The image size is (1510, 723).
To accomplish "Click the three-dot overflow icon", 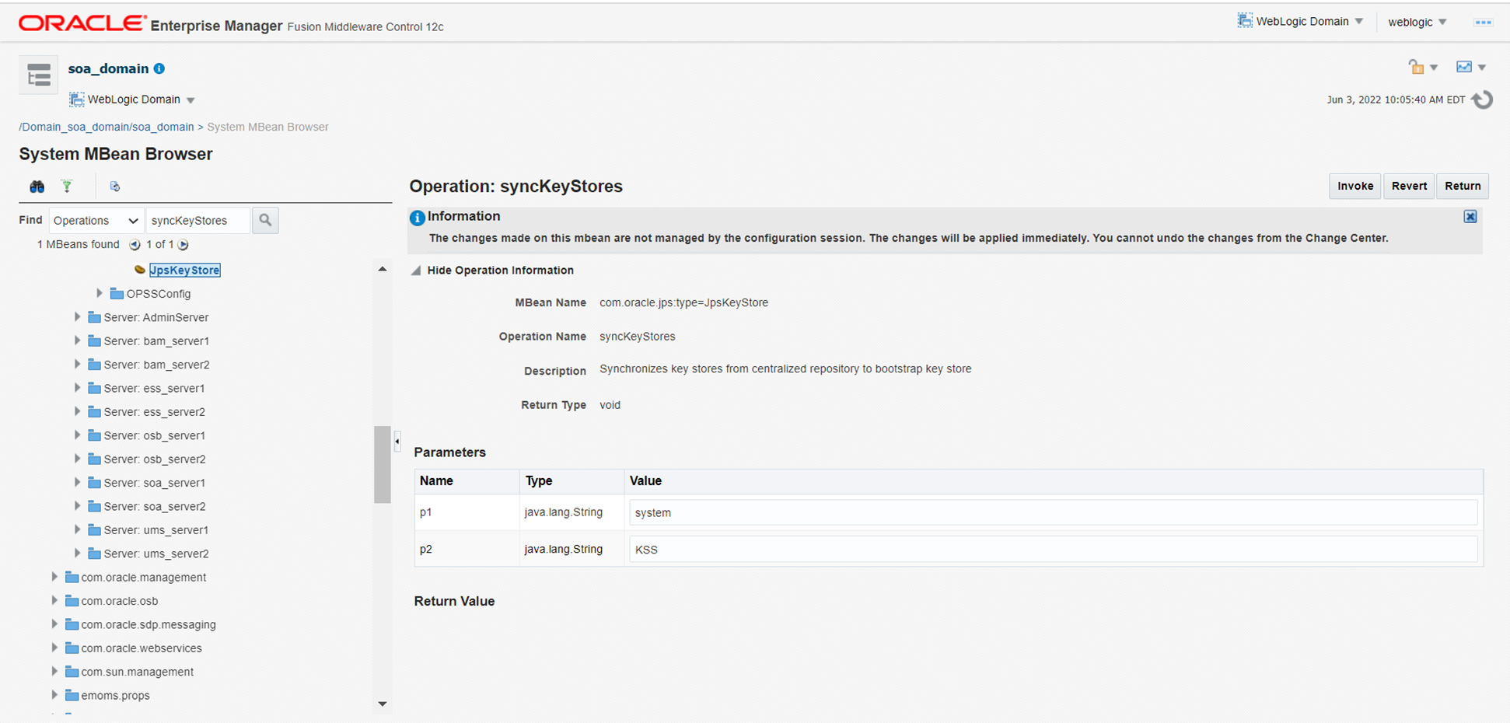I will pyautogui.click(x=1483, y=22).
